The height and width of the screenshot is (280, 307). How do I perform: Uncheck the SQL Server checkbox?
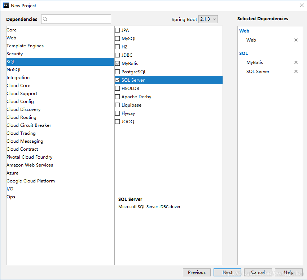[x=118, y=80]
